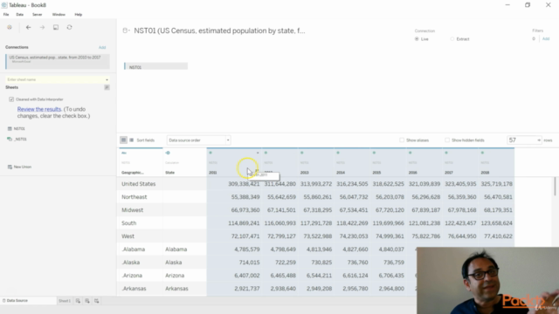Click the data type icon on 2015 column
The image size is (559, 314).
pyautogui.click(x=374, y=153)
